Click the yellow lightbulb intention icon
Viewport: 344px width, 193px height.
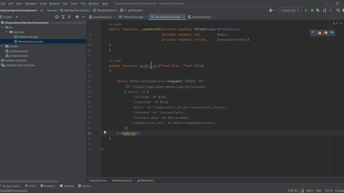pos(105,132)
